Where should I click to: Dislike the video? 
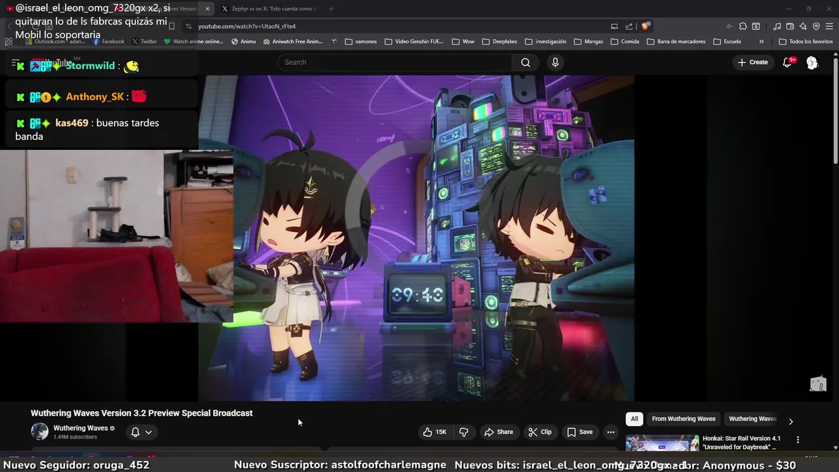(x=464, y=432)
